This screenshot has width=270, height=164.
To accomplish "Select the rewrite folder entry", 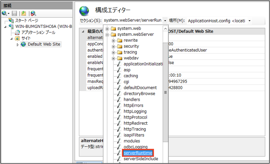I will [x=131, y=40].
